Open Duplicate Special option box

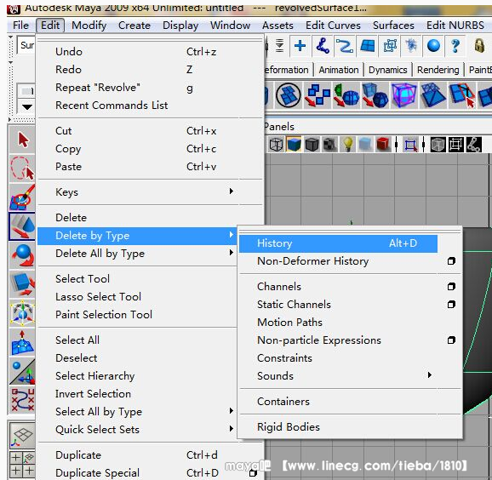coord(253,472)
